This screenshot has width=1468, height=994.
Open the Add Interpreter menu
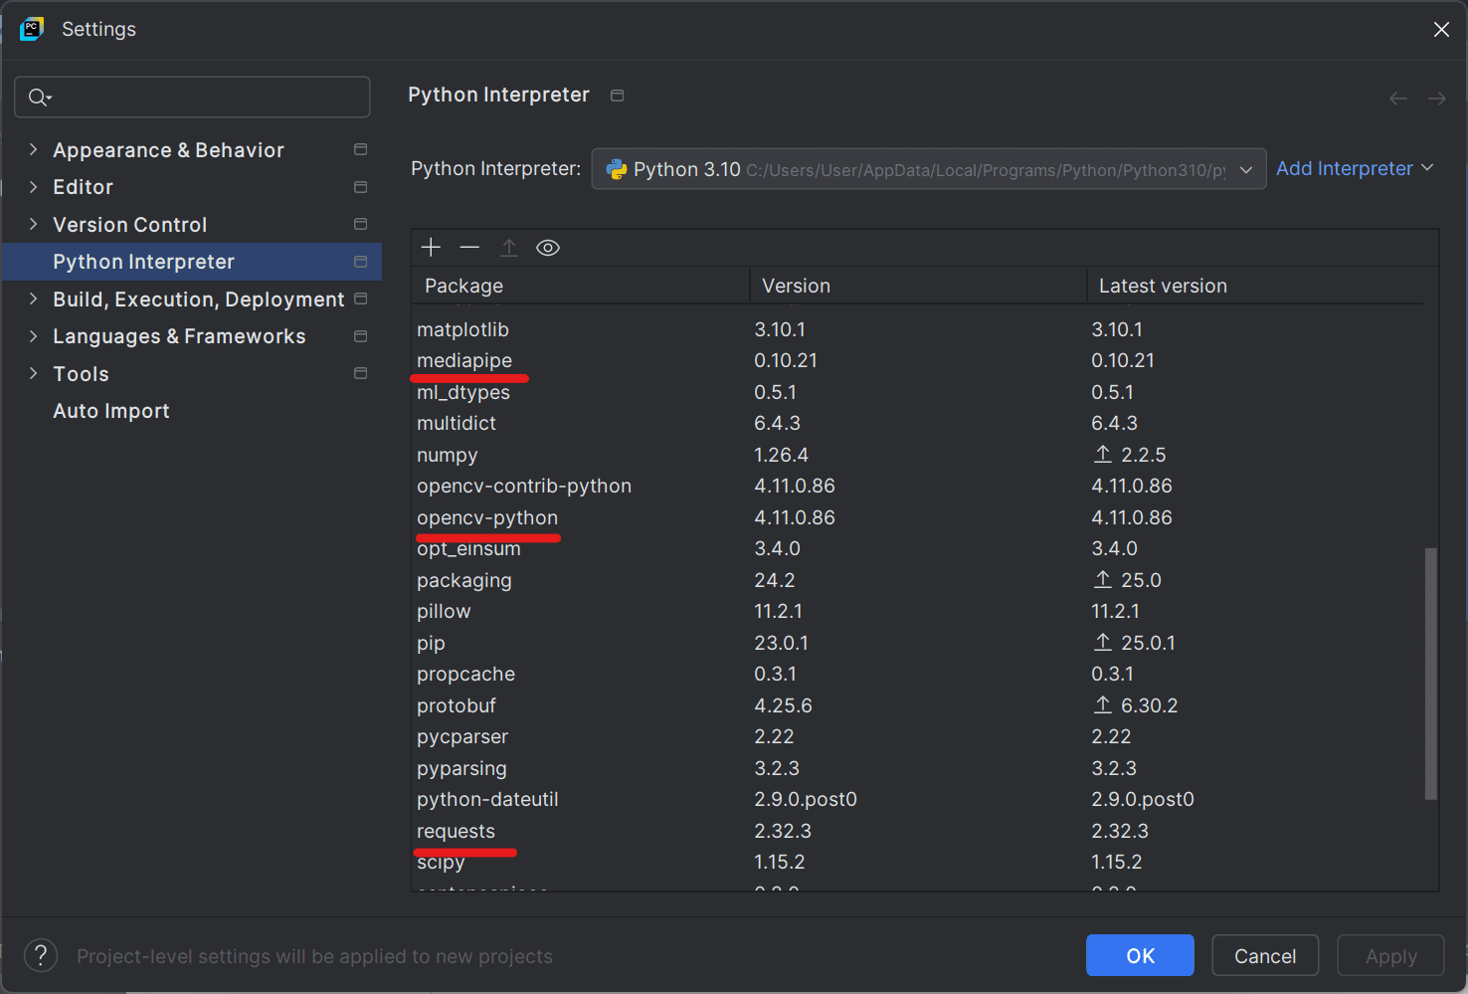(x=1354, y=169)
